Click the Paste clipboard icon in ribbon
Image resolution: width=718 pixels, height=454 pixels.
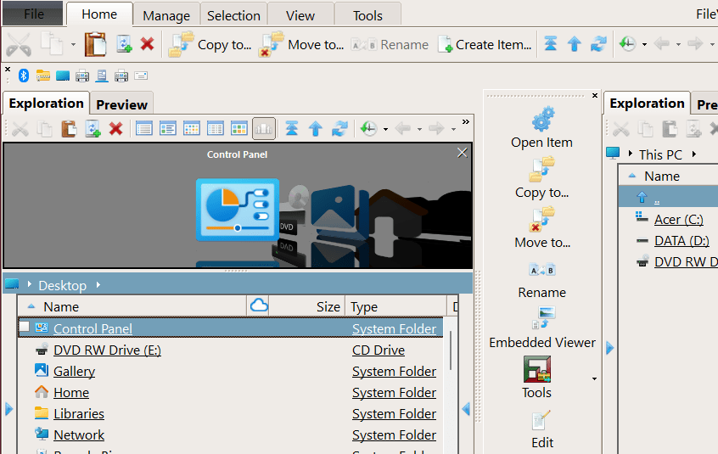pos(95,44)
